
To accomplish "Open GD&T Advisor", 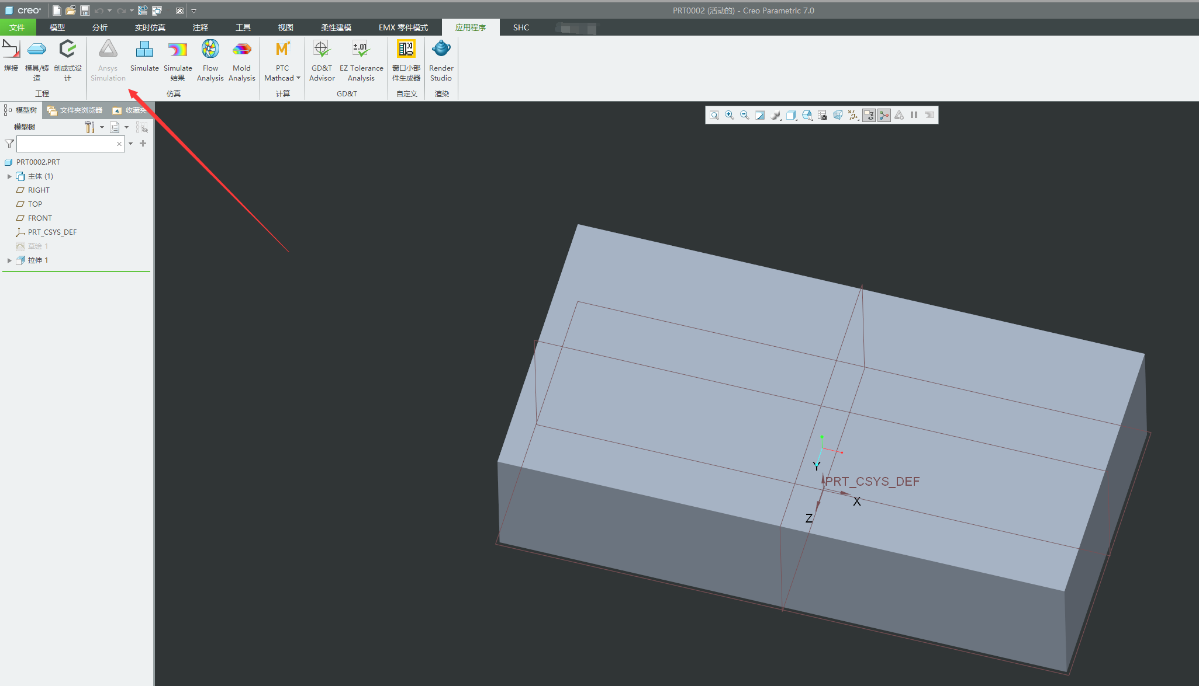I will (x=322, y=60).
